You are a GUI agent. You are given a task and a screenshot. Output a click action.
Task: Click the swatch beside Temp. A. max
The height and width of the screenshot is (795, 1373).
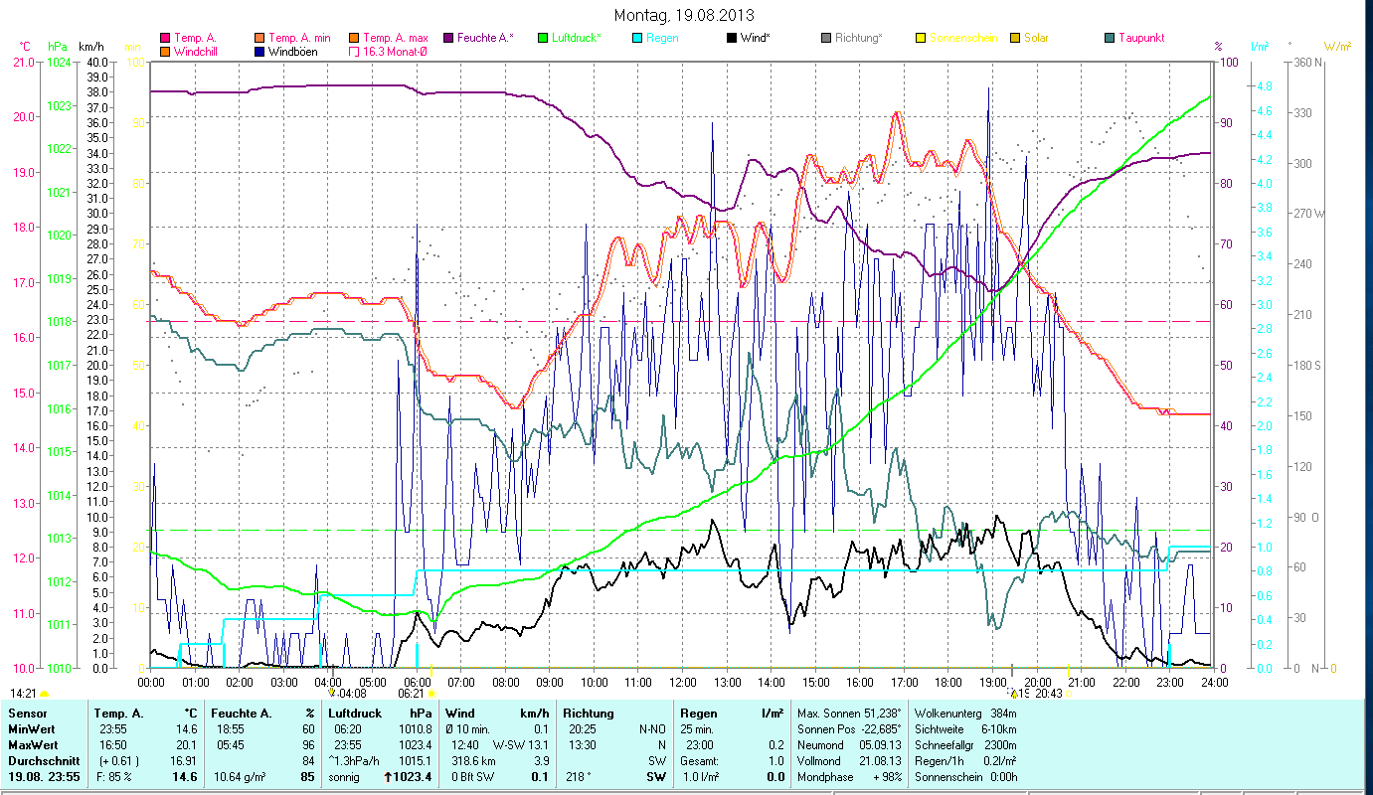[x=355, y=38]
